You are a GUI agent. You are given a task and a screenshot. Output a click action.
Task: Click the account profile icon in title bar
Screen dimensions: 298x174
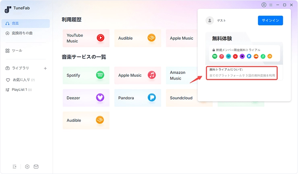pos(264,5)
